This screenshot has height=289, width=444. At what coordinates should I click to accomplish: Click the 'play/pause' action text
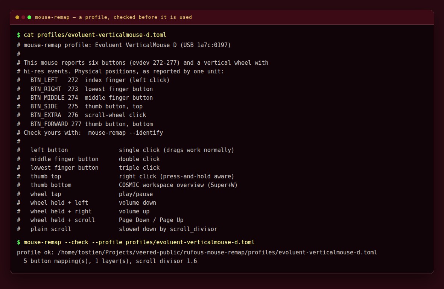[135, 194]
